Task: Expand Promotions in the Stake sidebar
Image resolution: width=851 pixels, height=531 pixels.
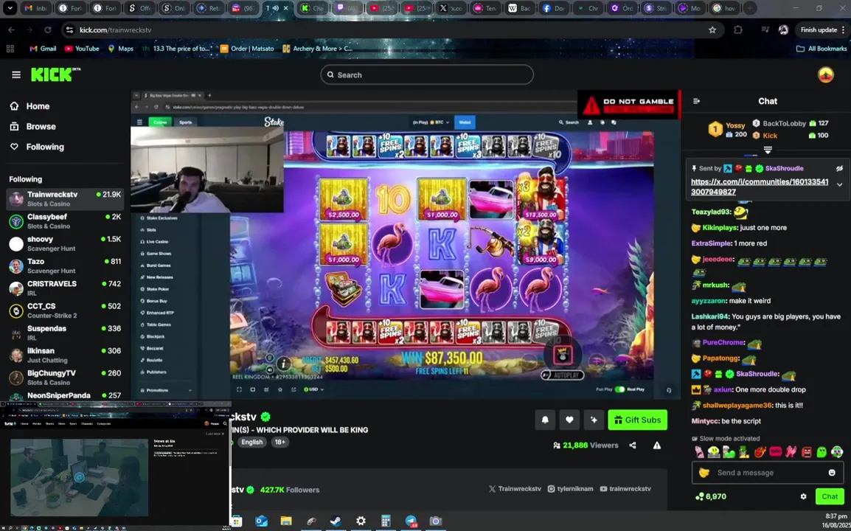Action: pyautogui.click(x=165, y=390)
